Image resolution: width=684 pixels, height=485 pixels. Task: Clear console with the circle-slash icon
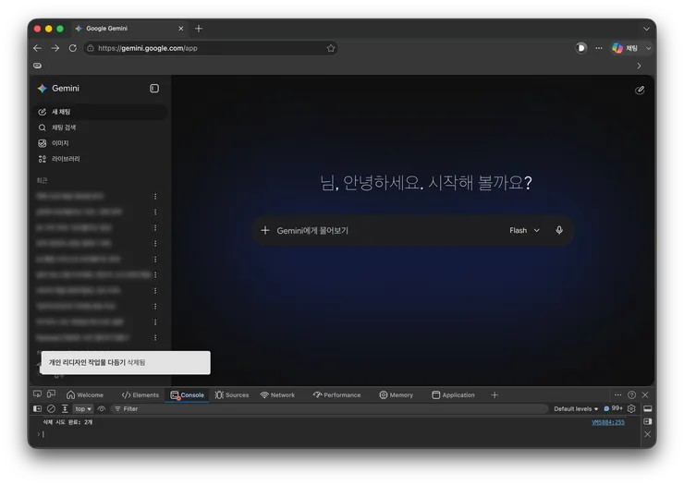[x=51, y=408]
